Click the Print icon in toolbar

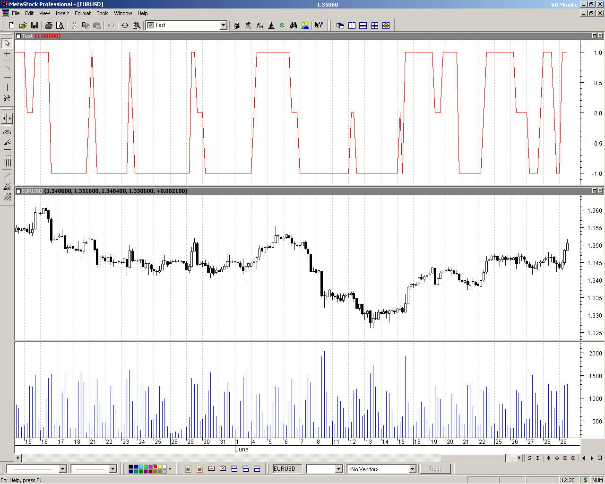(x=48, y=26)
